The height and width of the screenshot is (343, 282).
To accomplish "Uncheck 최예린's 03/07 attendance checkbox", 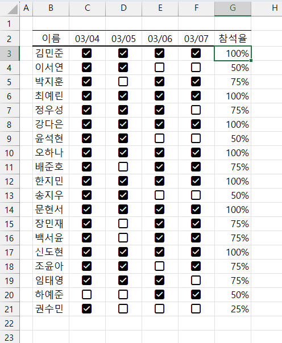I will 196,96.
